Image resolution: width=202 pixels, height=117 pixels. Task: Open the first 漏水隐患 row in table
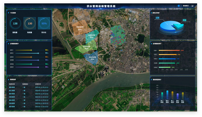tap(29, 87)
